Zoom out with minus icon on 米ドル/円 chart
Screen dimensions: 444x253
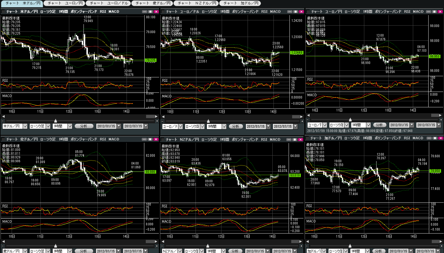click(x=3, y=121)
